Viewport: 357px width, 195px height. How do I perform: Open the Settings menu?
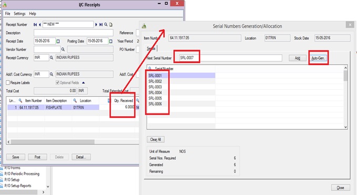coord(19,14)
